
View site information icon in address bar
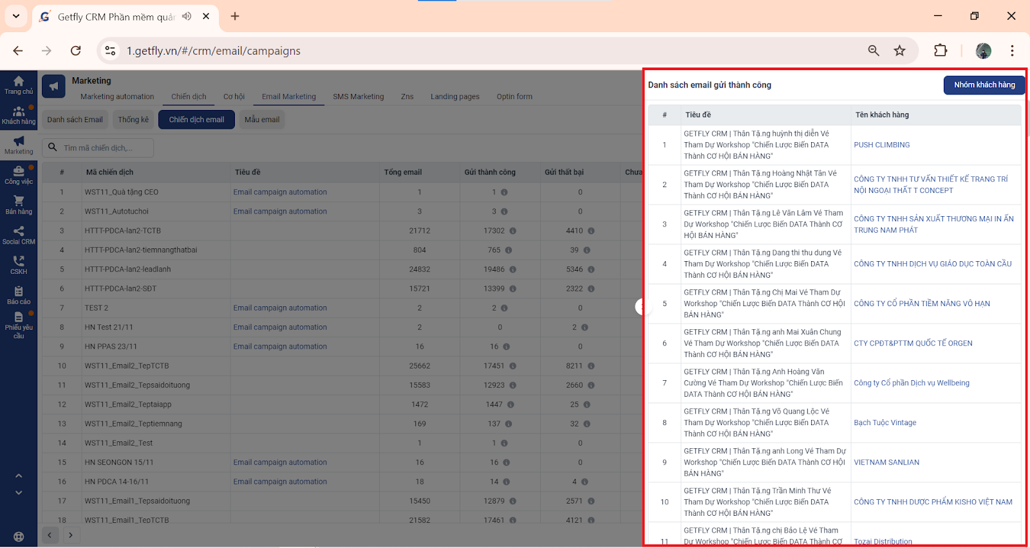tap(111, 51)
